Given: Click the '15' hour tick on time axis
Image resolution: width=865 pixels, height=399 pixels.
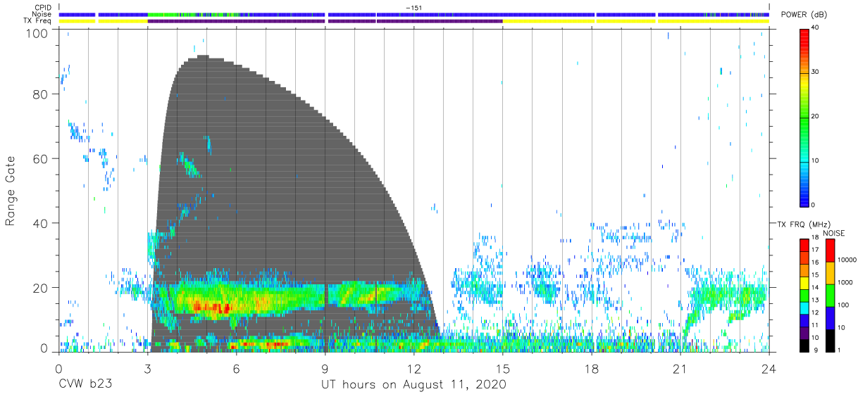Looking at the screenshot, I should (x=502, y=369).
